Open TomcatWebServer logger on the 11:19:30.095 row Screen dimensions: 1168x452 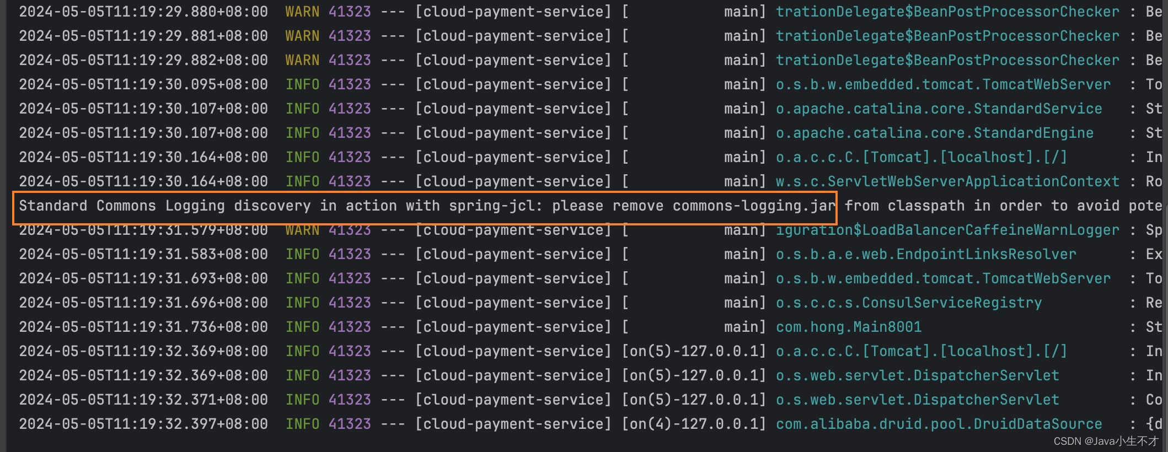[943, 84]
